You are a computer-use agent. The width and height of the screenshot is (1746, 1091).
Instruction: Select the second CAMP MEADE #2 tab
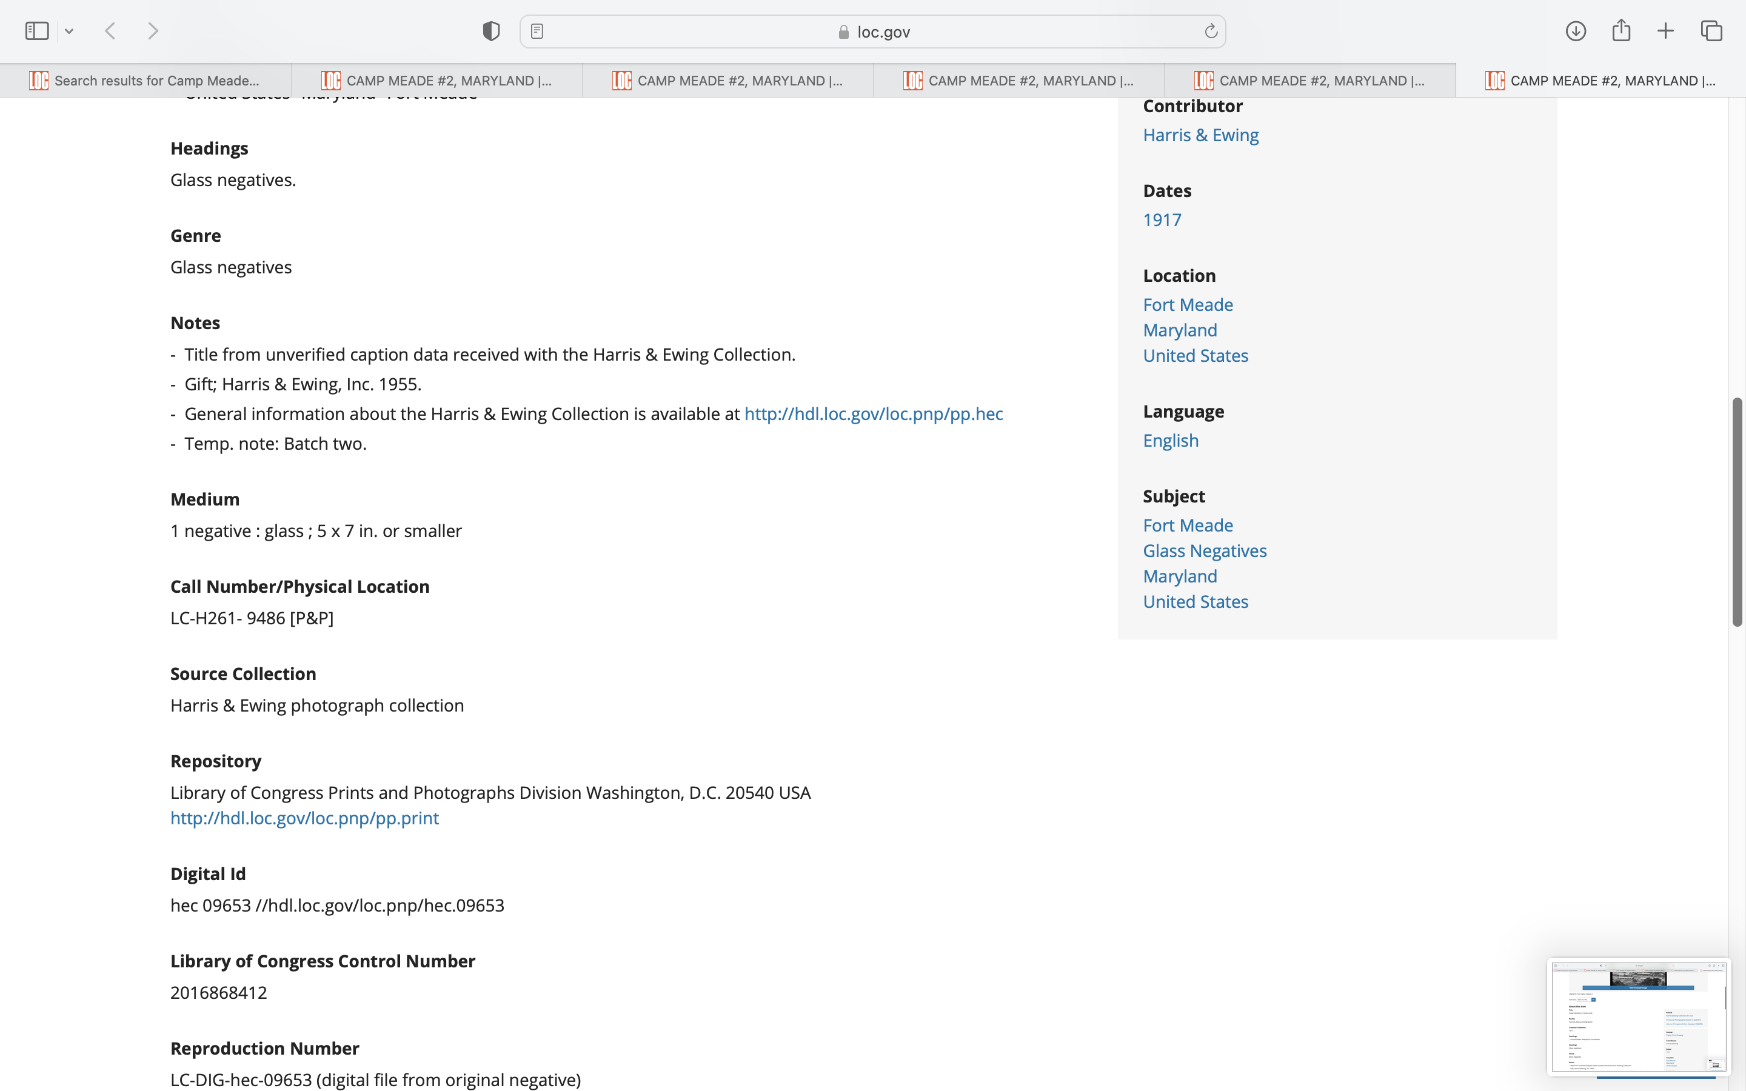[x=727, y=81]
